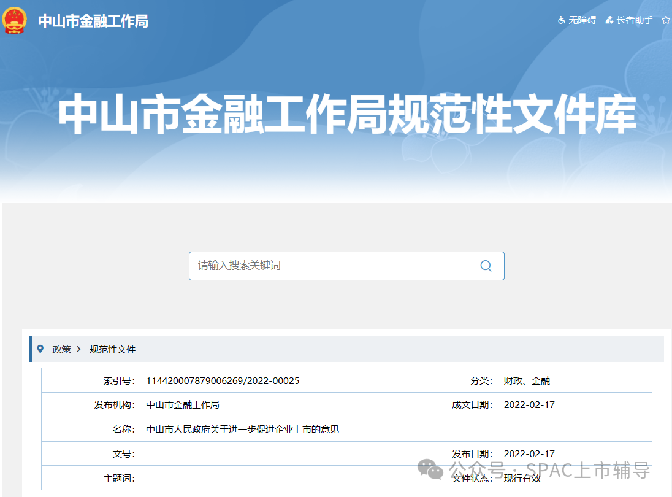
Task: Click the 主题词 label
Action: pyautogui.click(x=119, y=478)
